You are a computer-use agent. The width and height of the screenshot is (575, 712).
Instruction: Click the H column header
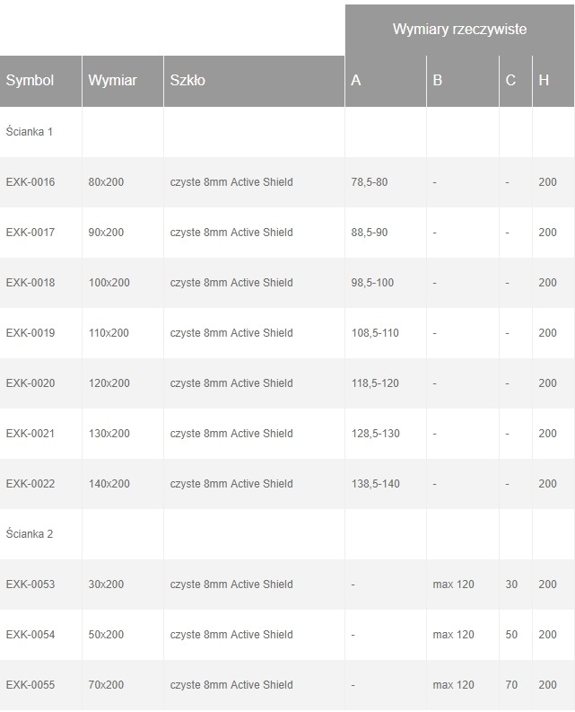544,80
